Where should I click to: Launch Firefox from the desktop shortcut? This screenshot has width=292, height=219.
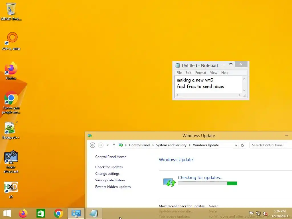click(x=11, y=71)
